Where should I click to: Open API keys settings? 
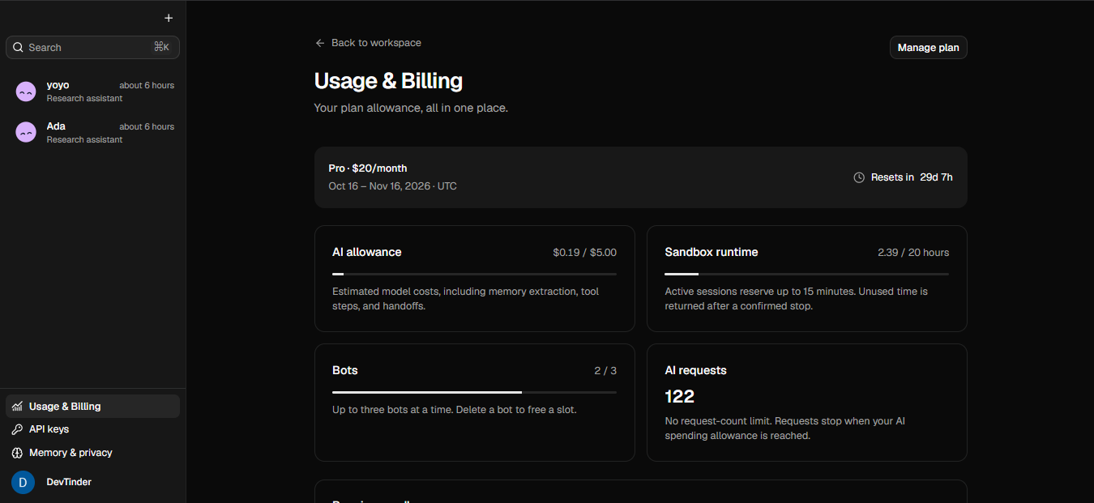click(x=92, y=429)
